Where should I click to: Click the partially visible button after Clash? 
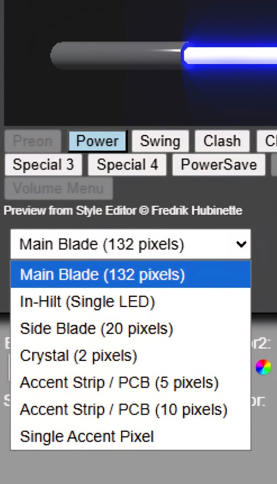point(267,141)
